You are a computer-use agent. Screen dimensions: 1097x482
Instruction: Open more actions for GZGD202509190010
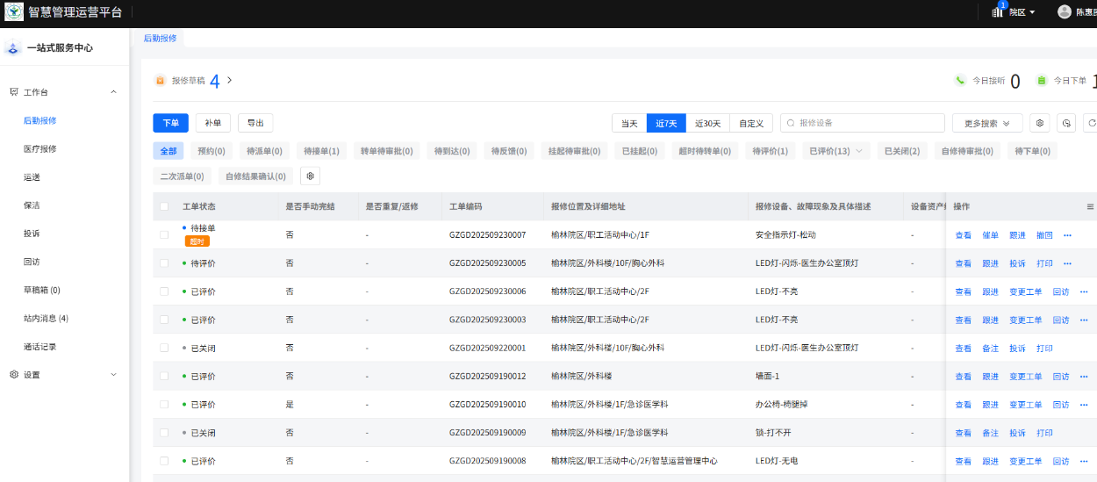[x=1084, y=405]
